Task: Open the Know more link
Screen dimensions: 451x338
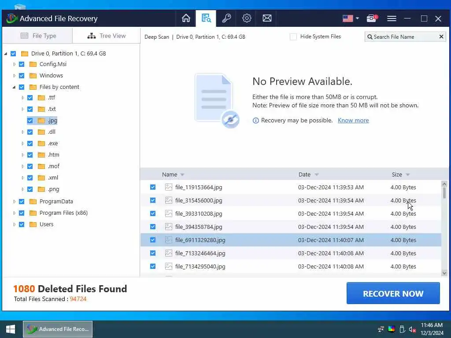Action: pyautogui.click(x=353, y=121)
